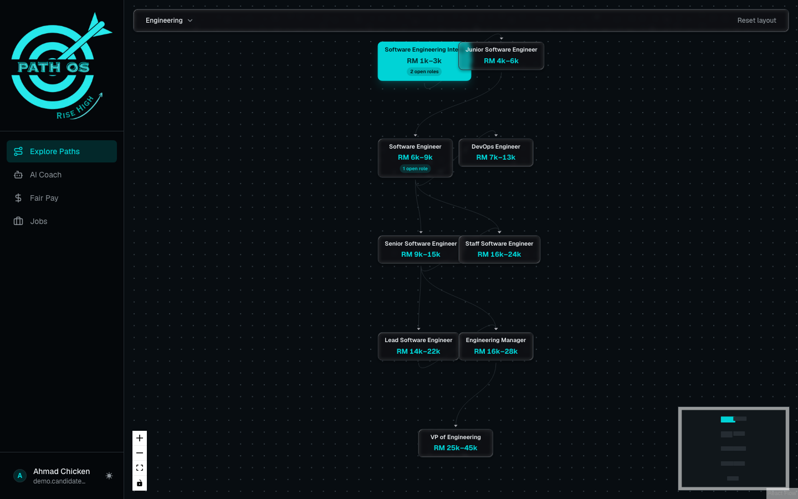
Task: Click the React Flow attribution link
Action: (782, 493)
